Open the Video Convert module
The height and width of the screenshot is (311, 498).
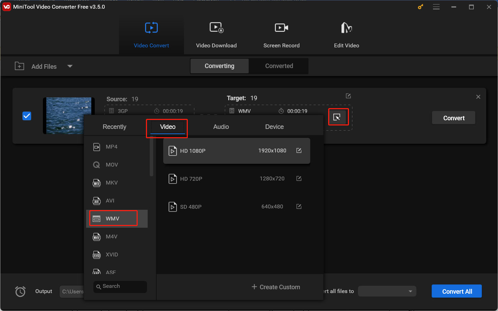click(151, 35)
